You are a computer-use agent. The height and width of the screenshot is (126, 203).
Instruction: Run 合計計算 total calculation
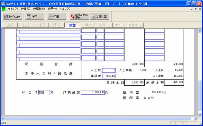(99, 16)
